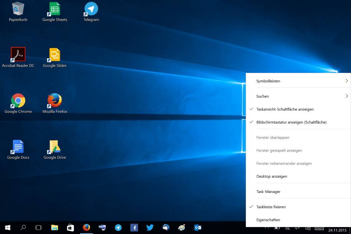
Task: Open the Telegram taskbar icon
Action: click(118, 227)
